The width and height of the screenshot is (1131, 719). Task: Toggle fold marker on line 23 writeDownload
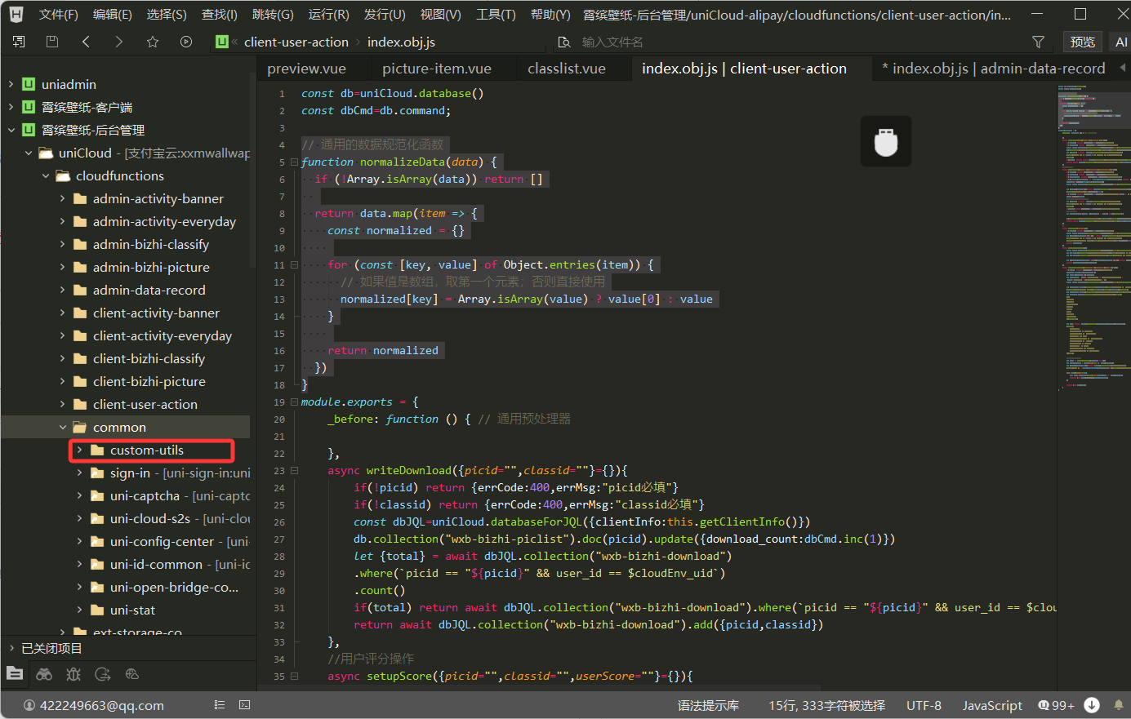coord(294,471)
